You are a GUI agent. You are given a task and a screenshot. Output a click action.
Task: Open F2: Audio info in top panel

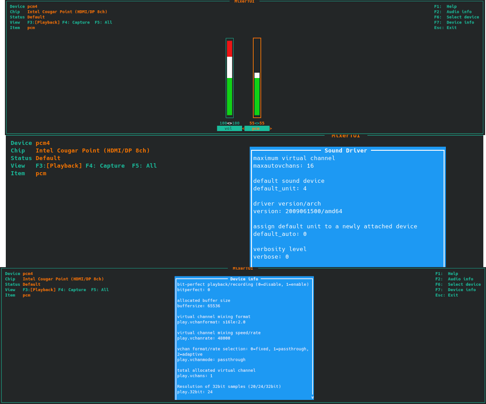pyautogui.click(x=453, y=12)
